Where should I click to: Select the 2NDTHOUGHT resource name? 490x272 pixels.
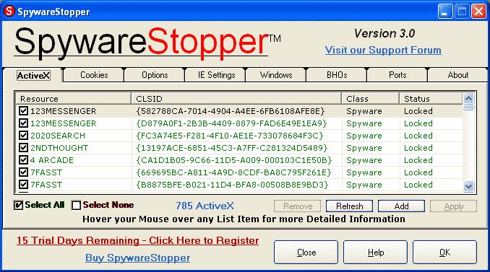[59, 148]
